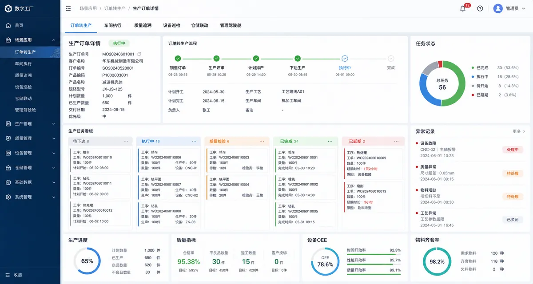
Task: Open the help question-mark icon
Action: (480, 8)
